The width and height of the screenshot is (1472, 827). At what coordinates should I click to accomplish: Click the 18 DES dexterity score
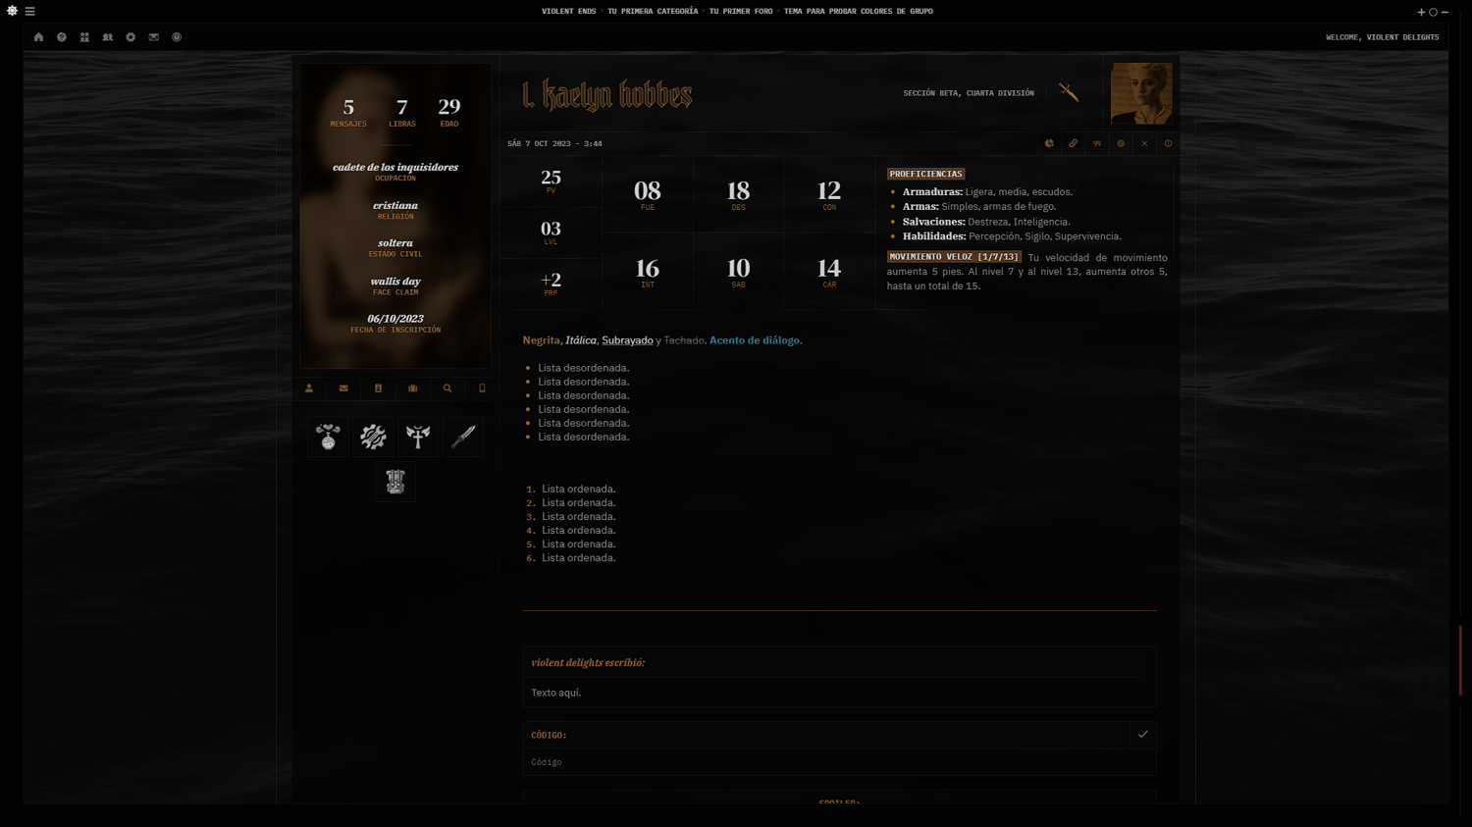[738, 194]
